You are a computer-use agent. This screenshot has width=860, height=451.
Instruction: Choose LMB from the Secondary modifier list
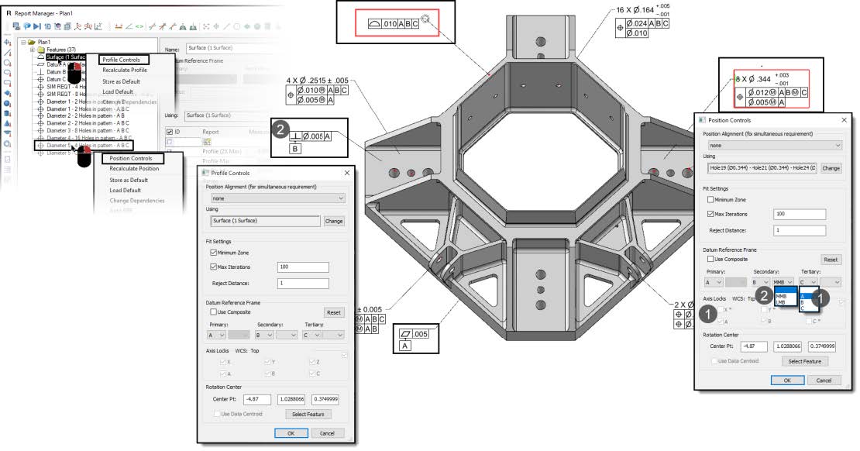(x=782, y=302)
